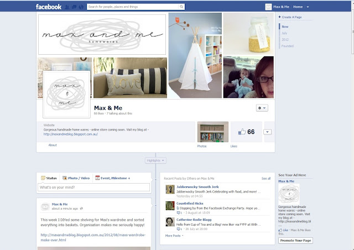Jump to July on the timeline
This screenshot has width=354, height=250.
[x=284, y=33]
